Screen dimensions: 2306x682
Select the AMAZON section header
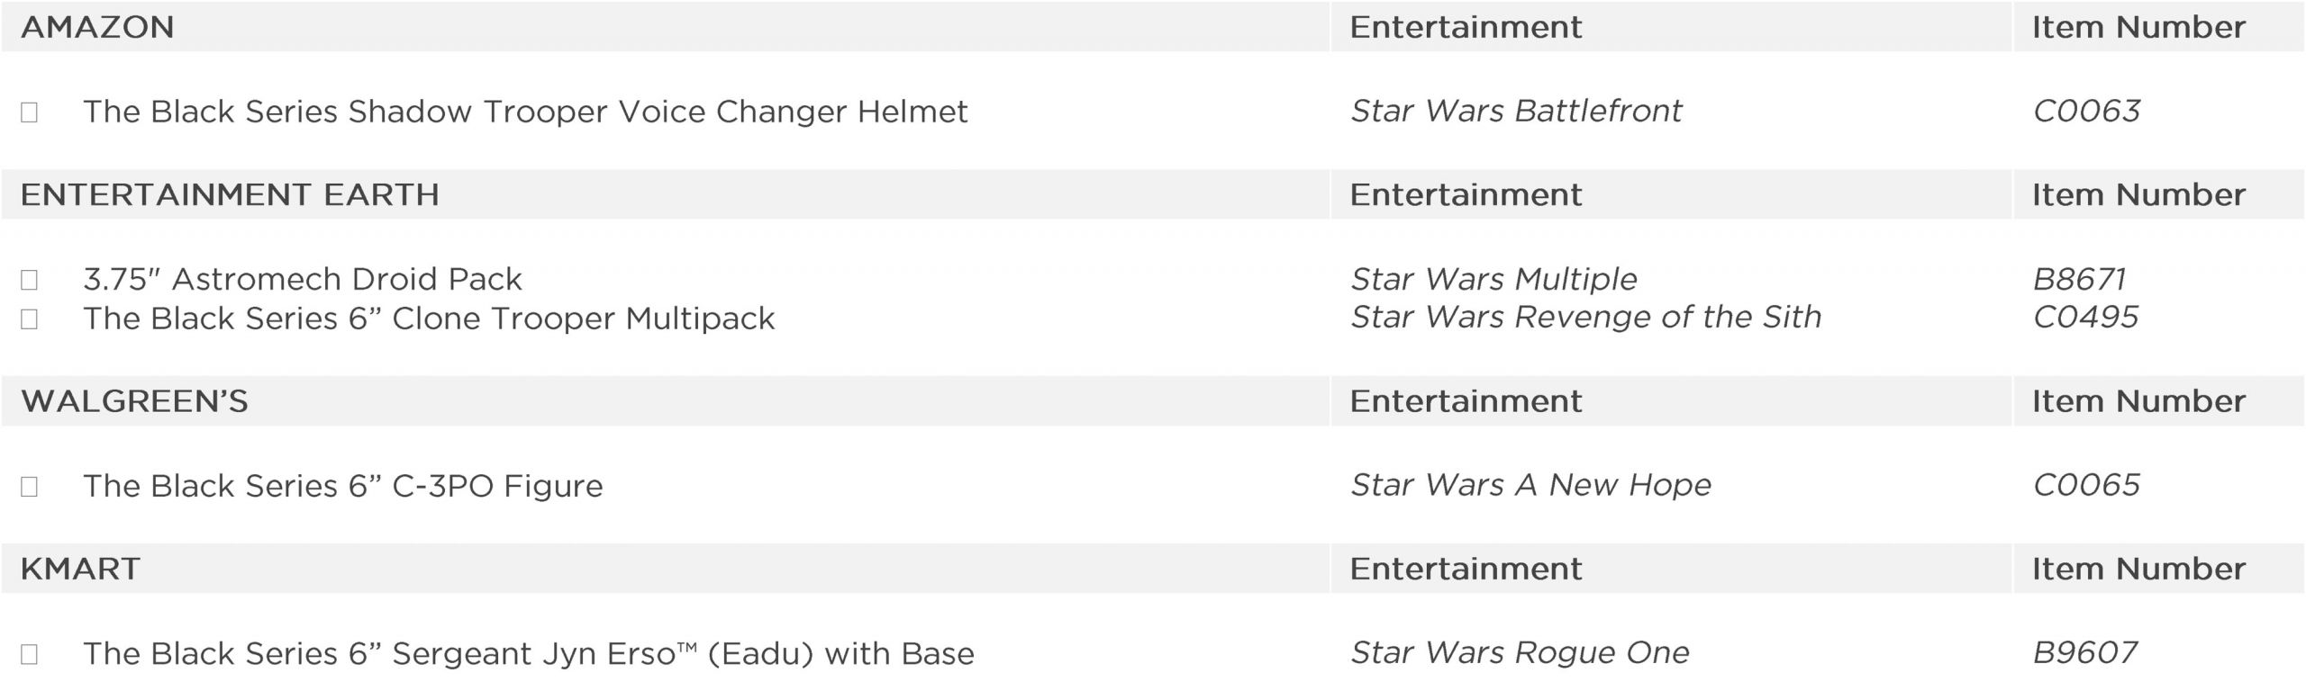(x=97, y=27)
